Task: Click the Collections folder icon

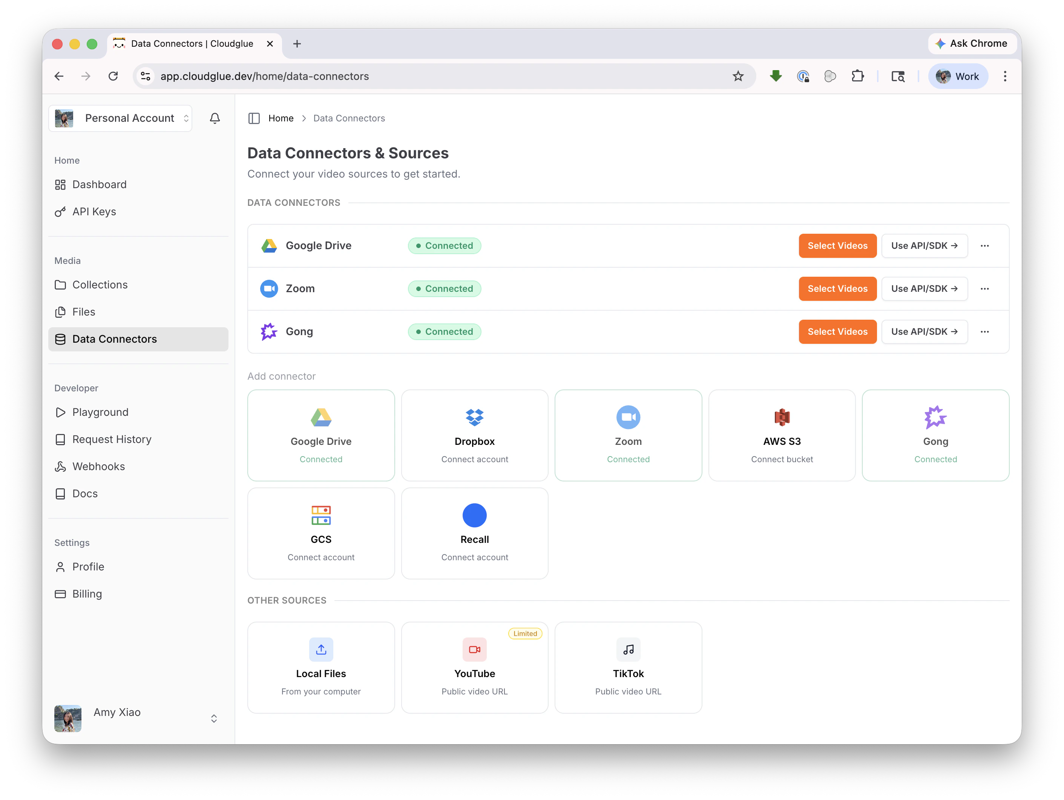Action: pyautogui.click(x=60, y=284)
